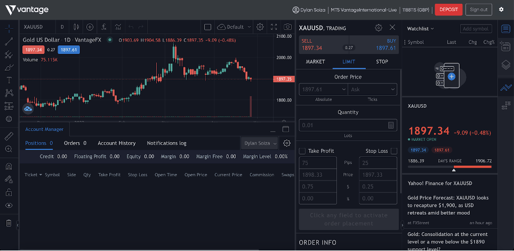
Task: Enable the Take Profit checkbox
Action: (x=302, y=151)
